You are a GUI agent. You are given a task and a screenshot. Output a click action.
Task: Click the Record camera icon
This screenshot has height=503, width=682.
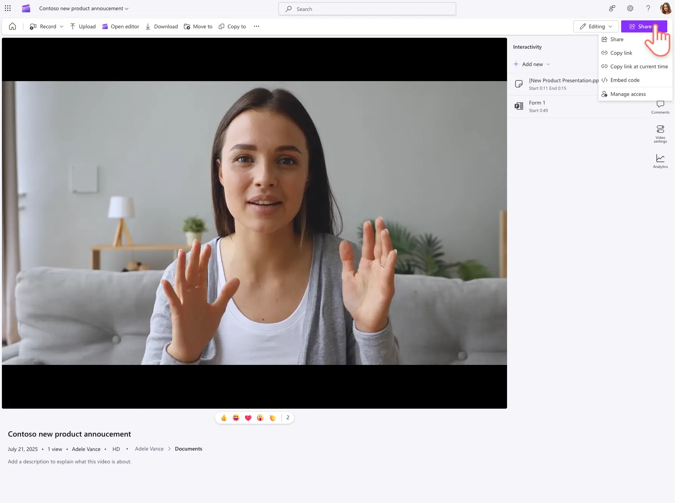click(x=33, y=26)
